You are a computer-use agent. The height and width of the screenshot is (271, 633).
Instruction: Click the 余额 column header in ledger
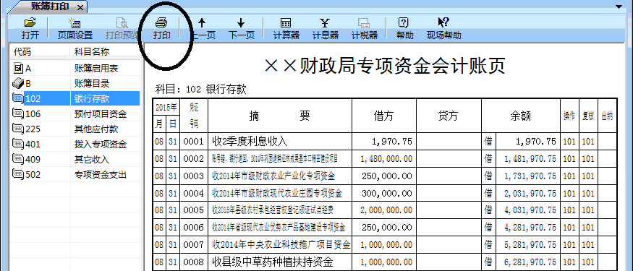(x=521, y=116)
